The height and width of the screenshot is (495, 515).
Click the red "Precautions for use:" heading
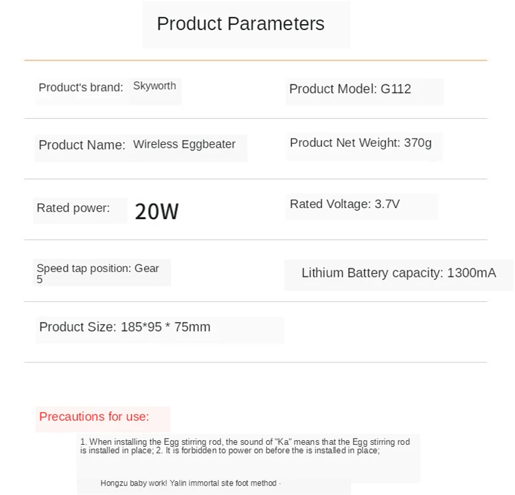(94, 417)
